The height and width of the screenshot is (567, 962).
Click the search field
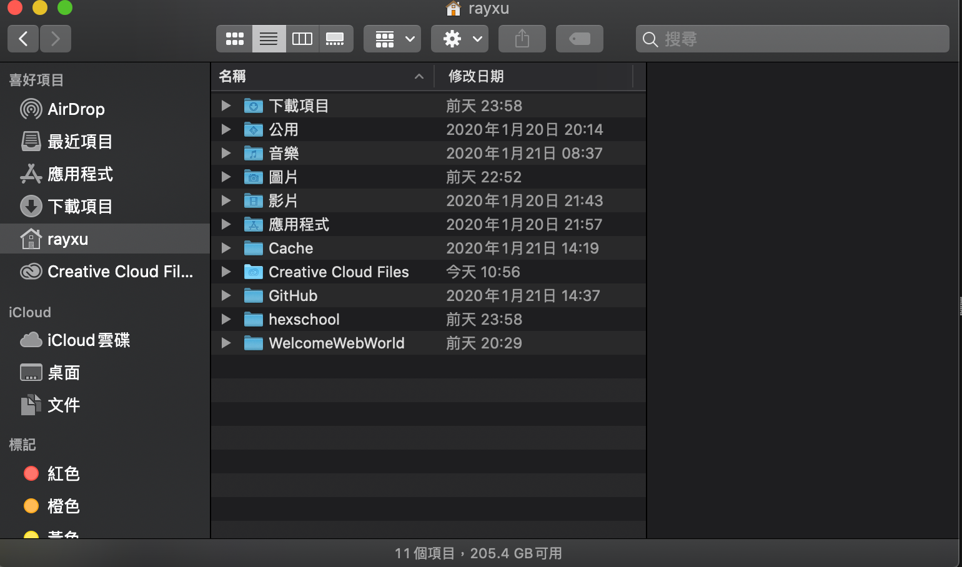pyautogui.click(x=793, y=39)
